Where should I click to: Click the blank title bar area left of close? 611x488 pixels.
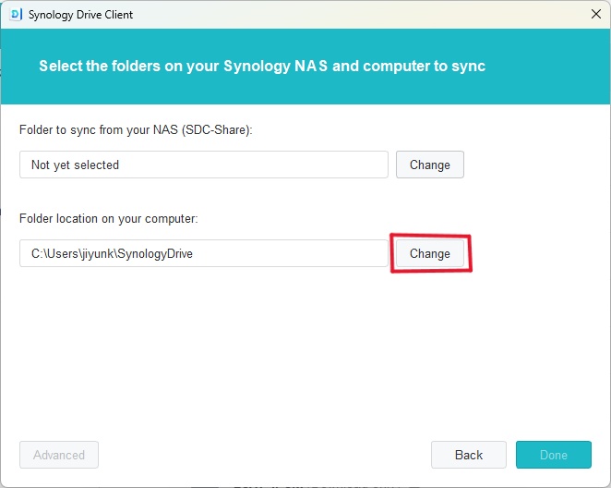pos(369,14)
